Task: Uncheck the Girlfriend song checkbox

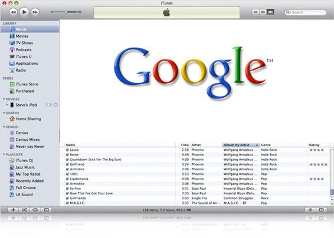Action: pos(67,164)
